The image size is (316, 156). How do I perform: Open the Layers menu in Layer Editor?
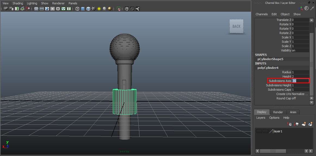pos(261,118)
